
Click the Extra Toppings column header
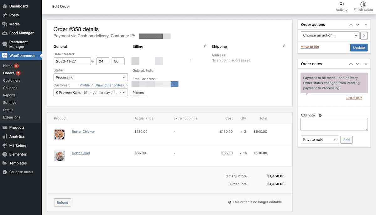coord(185,118)
